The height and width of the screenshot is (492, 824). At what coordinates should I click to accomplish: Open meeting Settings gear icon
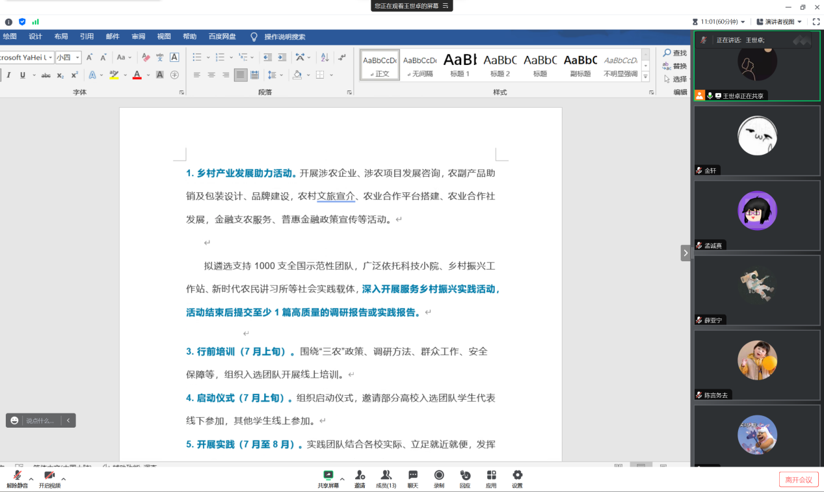517,476
